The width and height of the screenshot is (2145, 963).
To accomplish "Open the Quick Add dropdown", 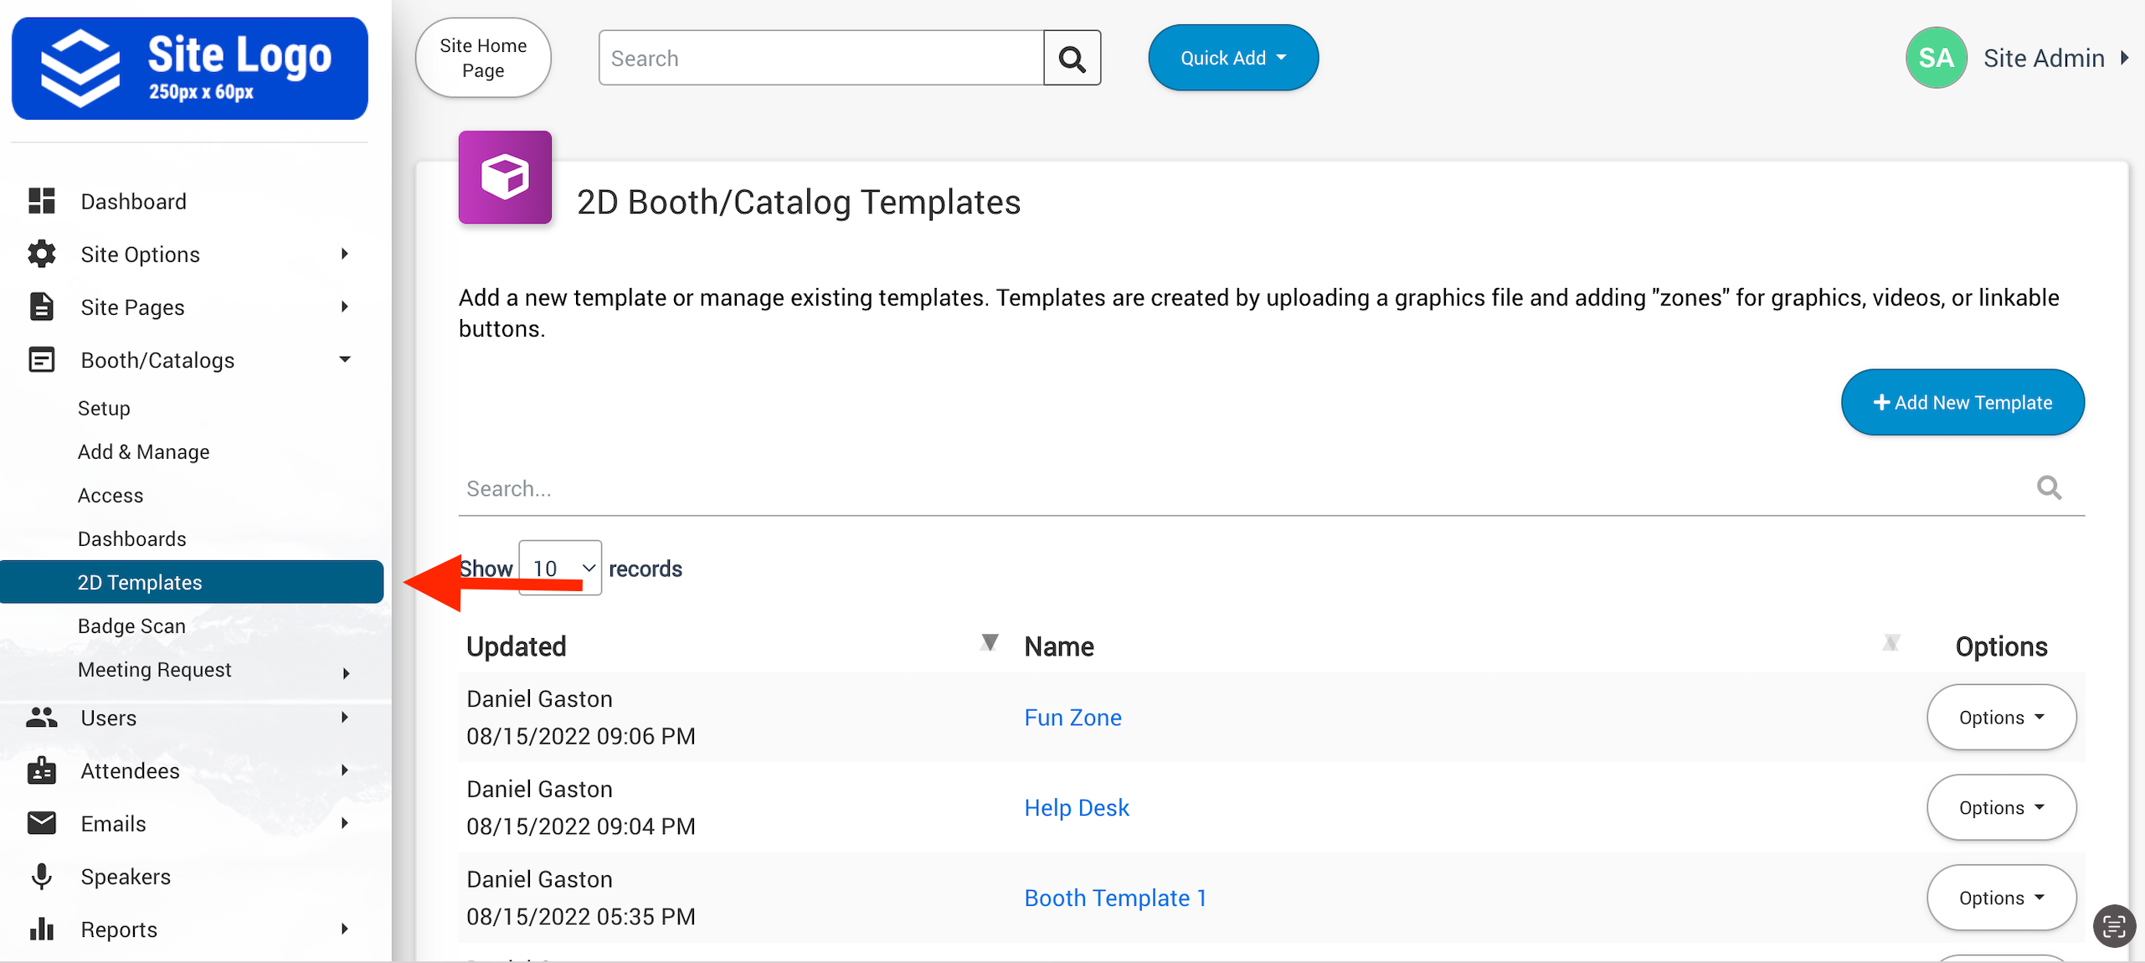I will [1232, 58].
